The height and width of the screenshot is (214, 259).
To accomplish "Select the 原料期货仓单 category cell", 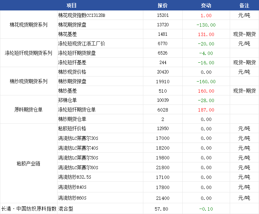I will point(29,110).
